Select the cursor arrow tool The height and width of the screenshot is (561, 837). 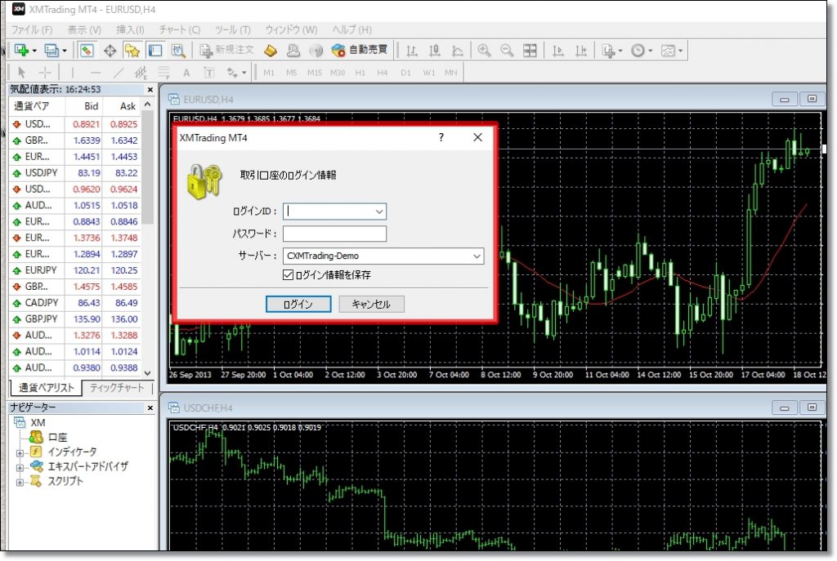[x=21, y=73]
